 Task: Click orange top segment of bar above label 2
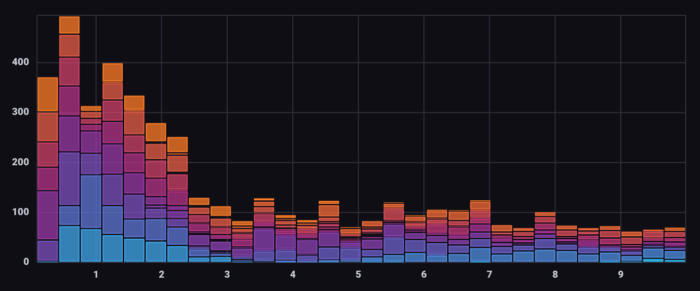(156, 132)
